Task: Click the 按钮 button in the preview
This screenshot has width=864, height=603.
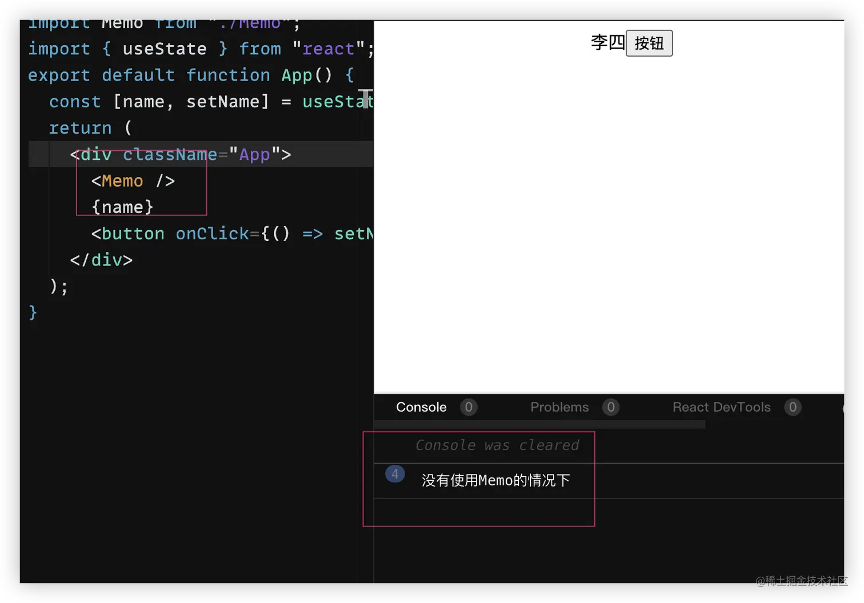Action: (649, 43)
